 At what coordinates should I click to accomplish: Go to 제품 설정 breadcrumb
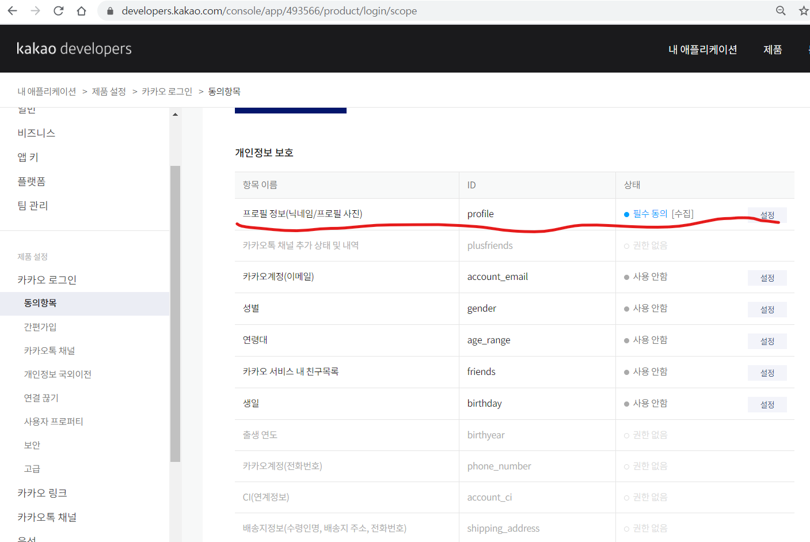[x=109, y=92]
